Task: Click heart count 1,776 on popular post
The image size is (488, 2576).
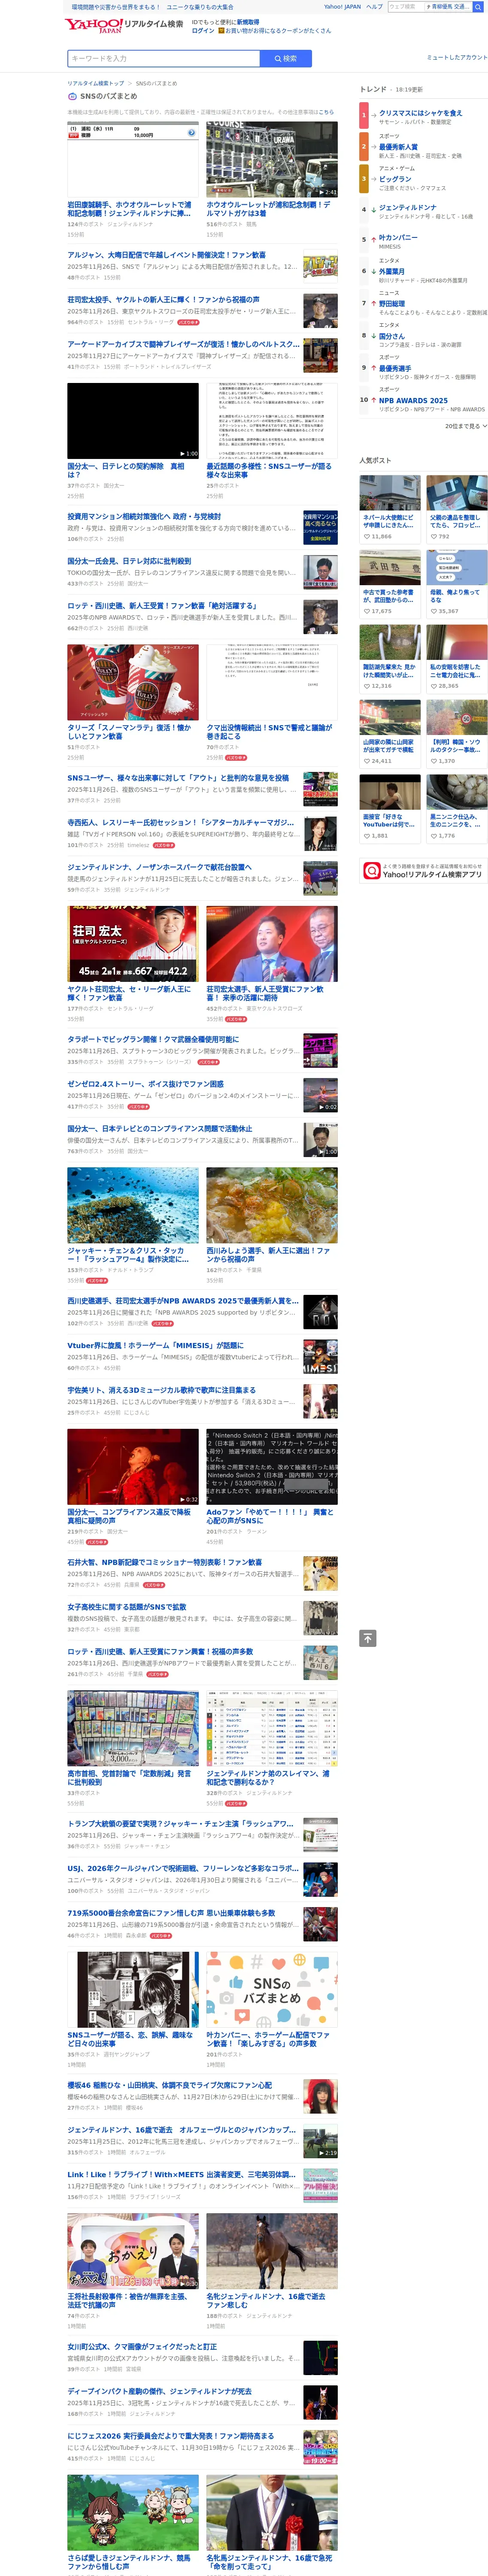Action: click(443, 836)
